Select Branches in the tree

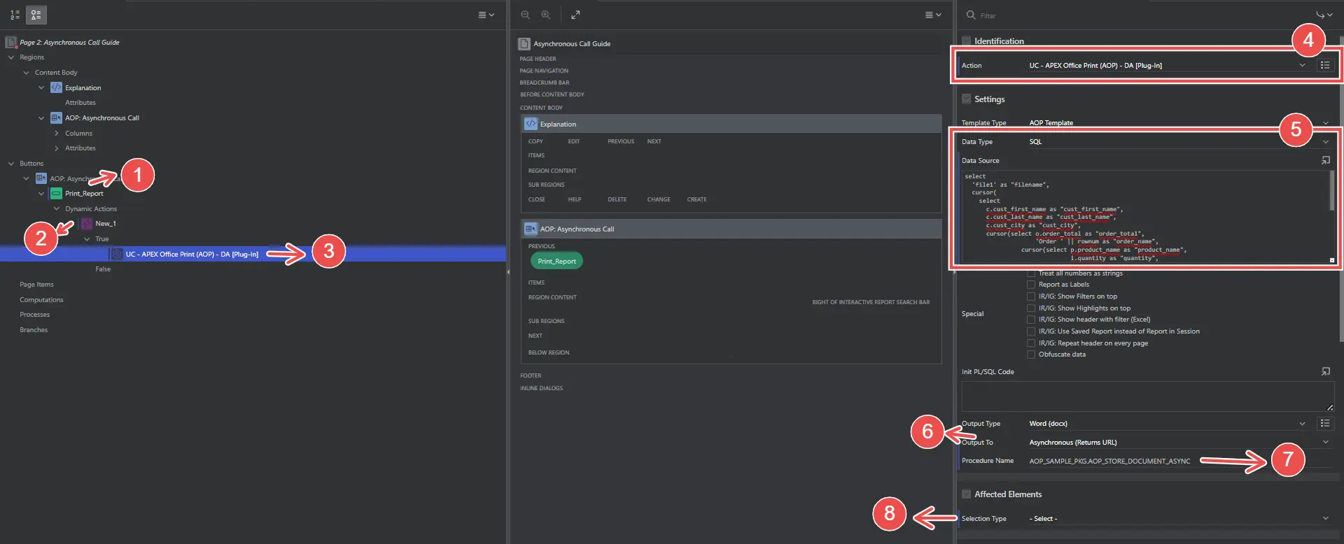tap(34, 329)
